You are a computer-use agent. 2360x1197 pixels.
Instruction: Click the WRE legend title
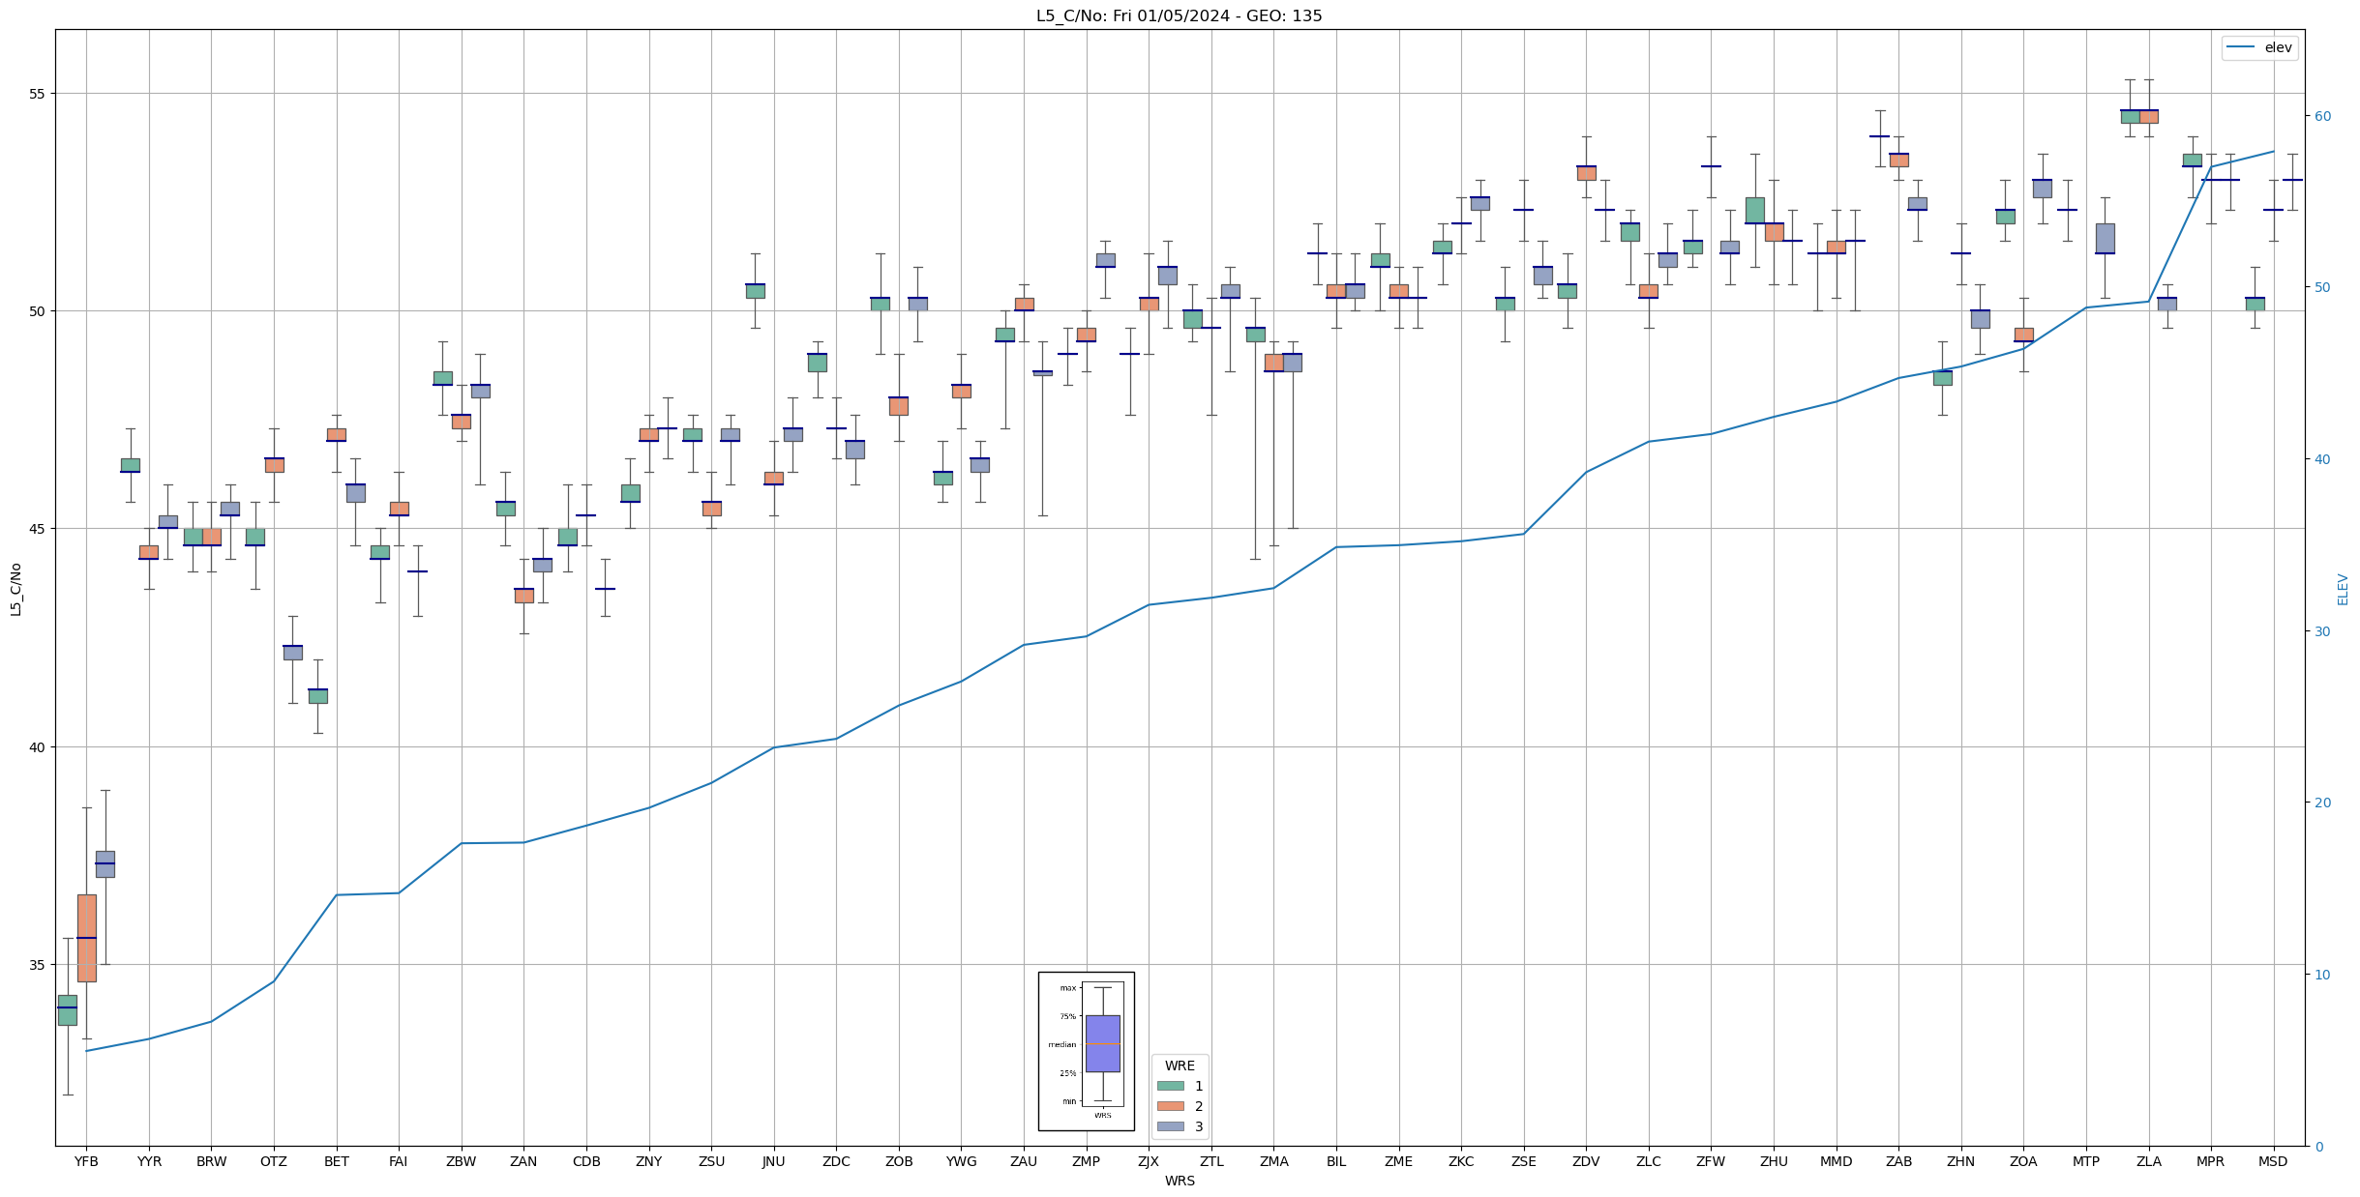click(x=1180, y=1066)
